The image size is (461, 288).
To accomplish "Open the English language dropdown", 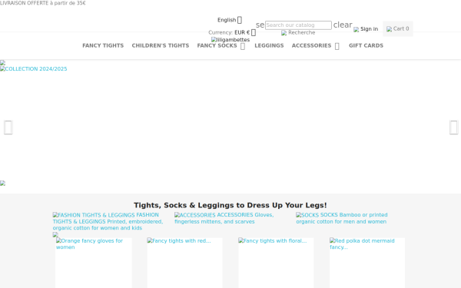I will tap(230, 20).
